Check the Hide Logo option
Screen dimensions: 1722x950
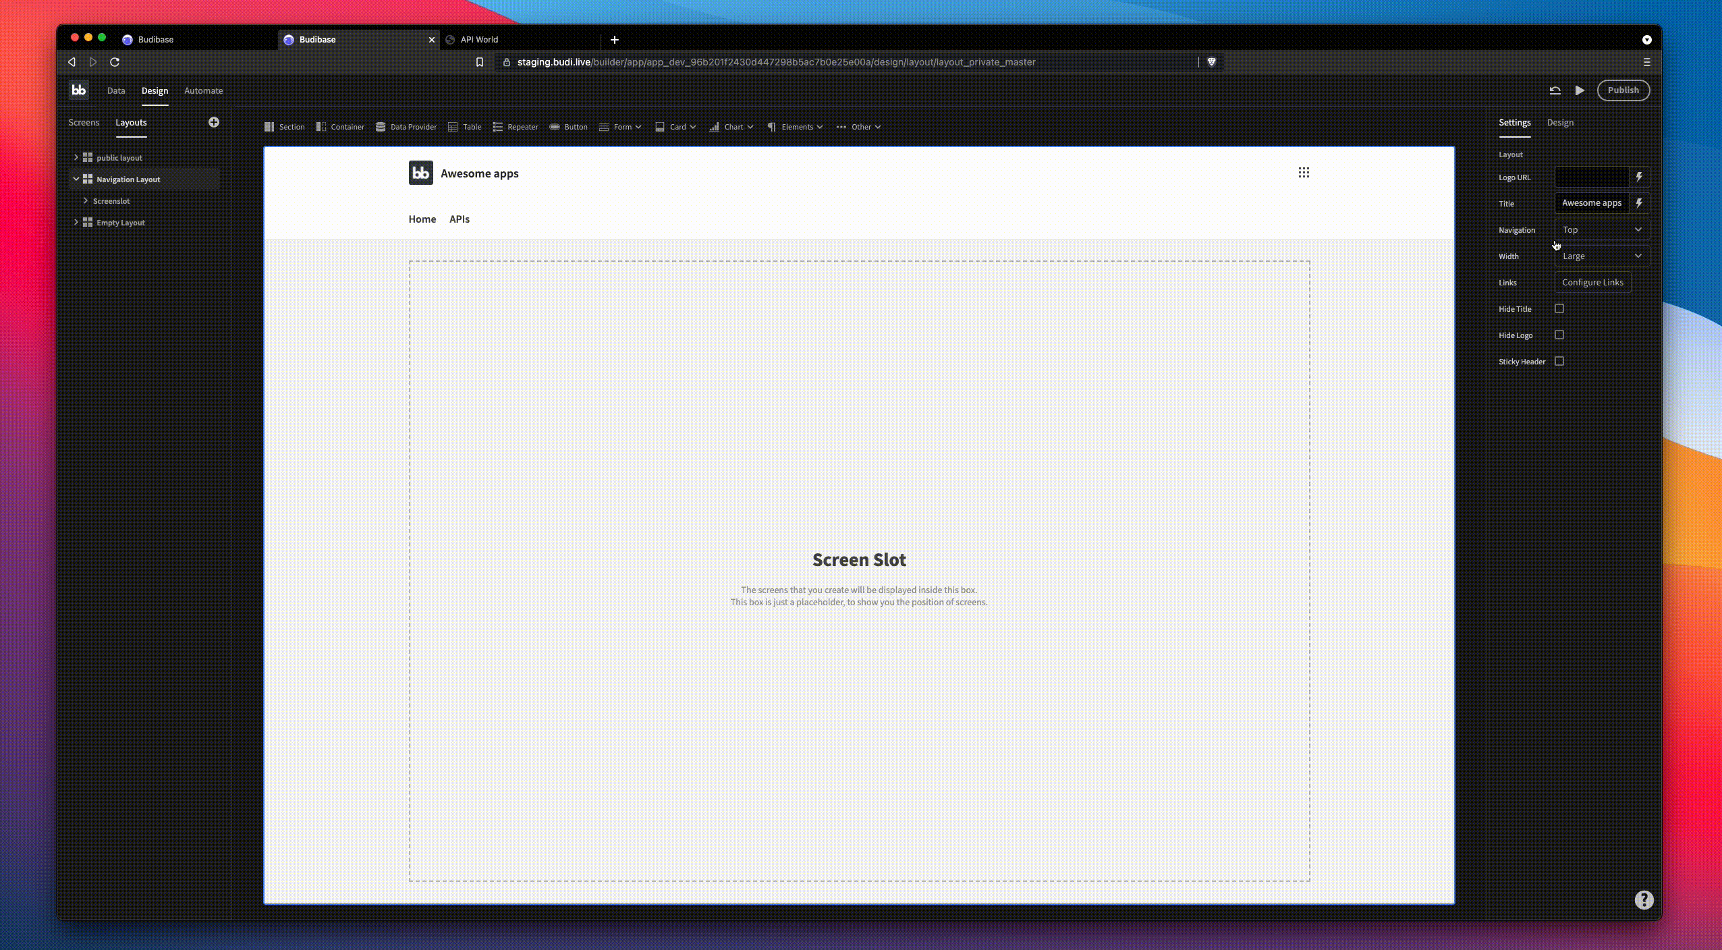pyautogui.click(x=1558, y=335)
